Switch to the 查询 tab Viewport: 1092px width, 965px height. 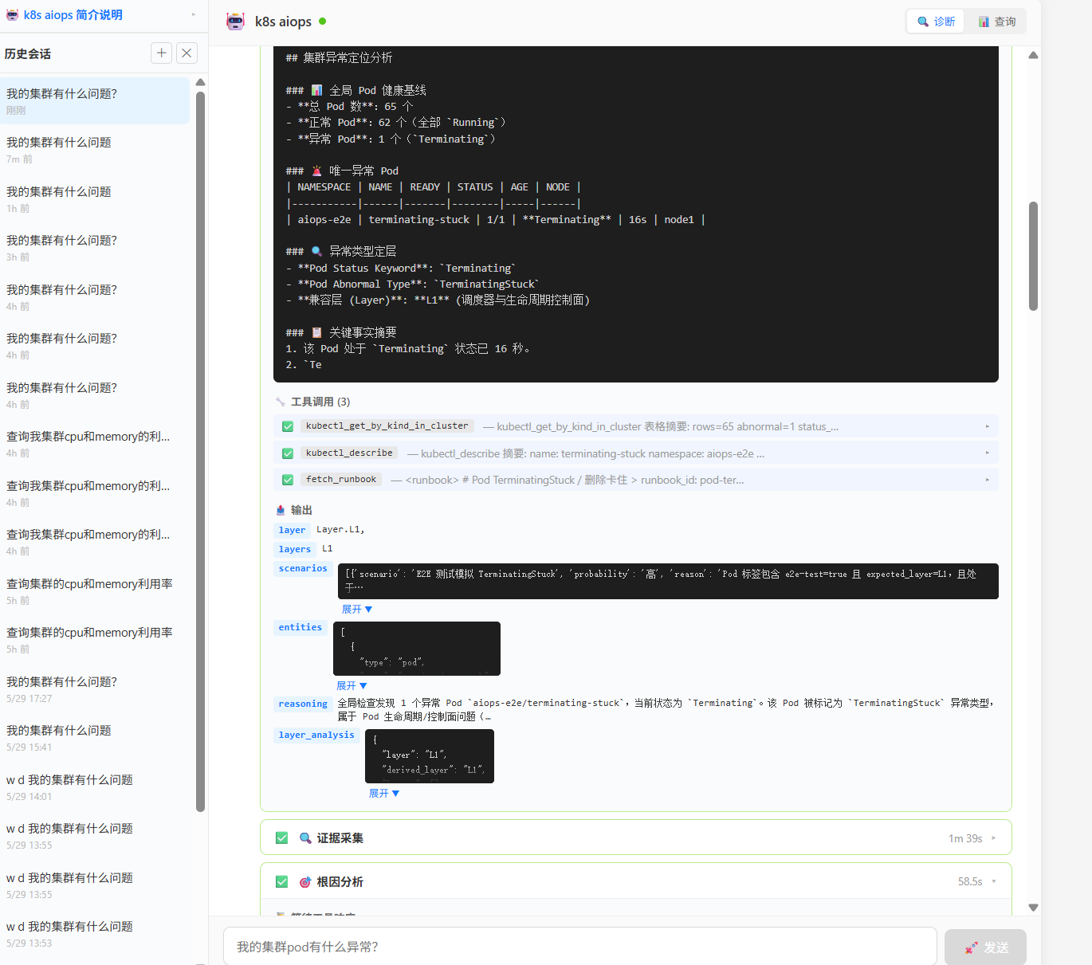(996, 22)
